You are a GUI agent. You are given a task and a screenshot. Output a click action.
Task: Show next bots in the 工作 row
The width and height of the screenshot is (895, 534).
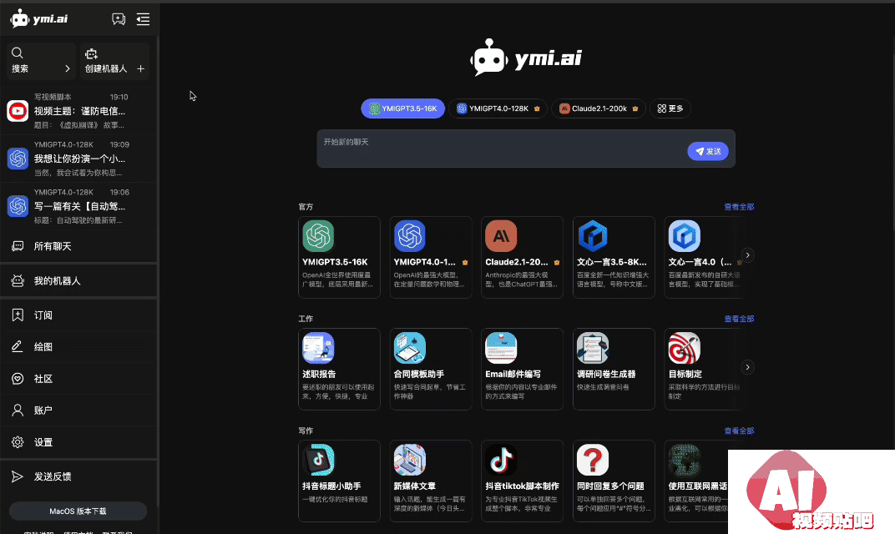[x=747, y=367]
